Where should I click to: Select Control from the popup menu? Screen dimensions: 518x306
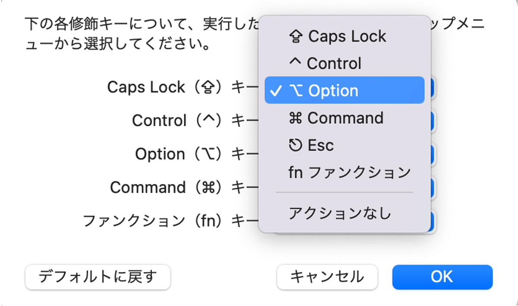[332, 62]
